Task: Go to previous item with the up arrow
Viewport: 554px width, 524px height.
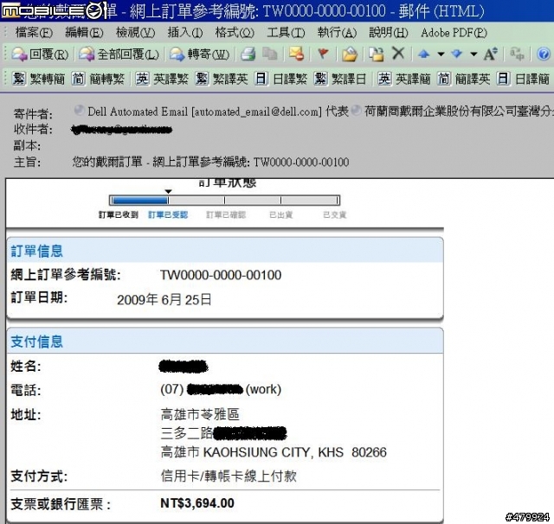Action: click(x=423, y=54)
